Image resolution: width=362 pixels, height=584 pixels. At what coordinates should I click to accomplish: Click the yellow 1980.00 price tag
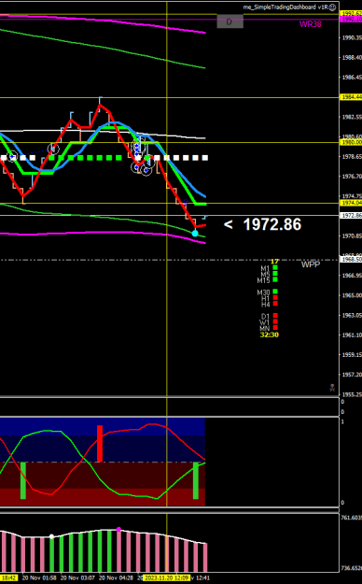click(x=351, y=142)
